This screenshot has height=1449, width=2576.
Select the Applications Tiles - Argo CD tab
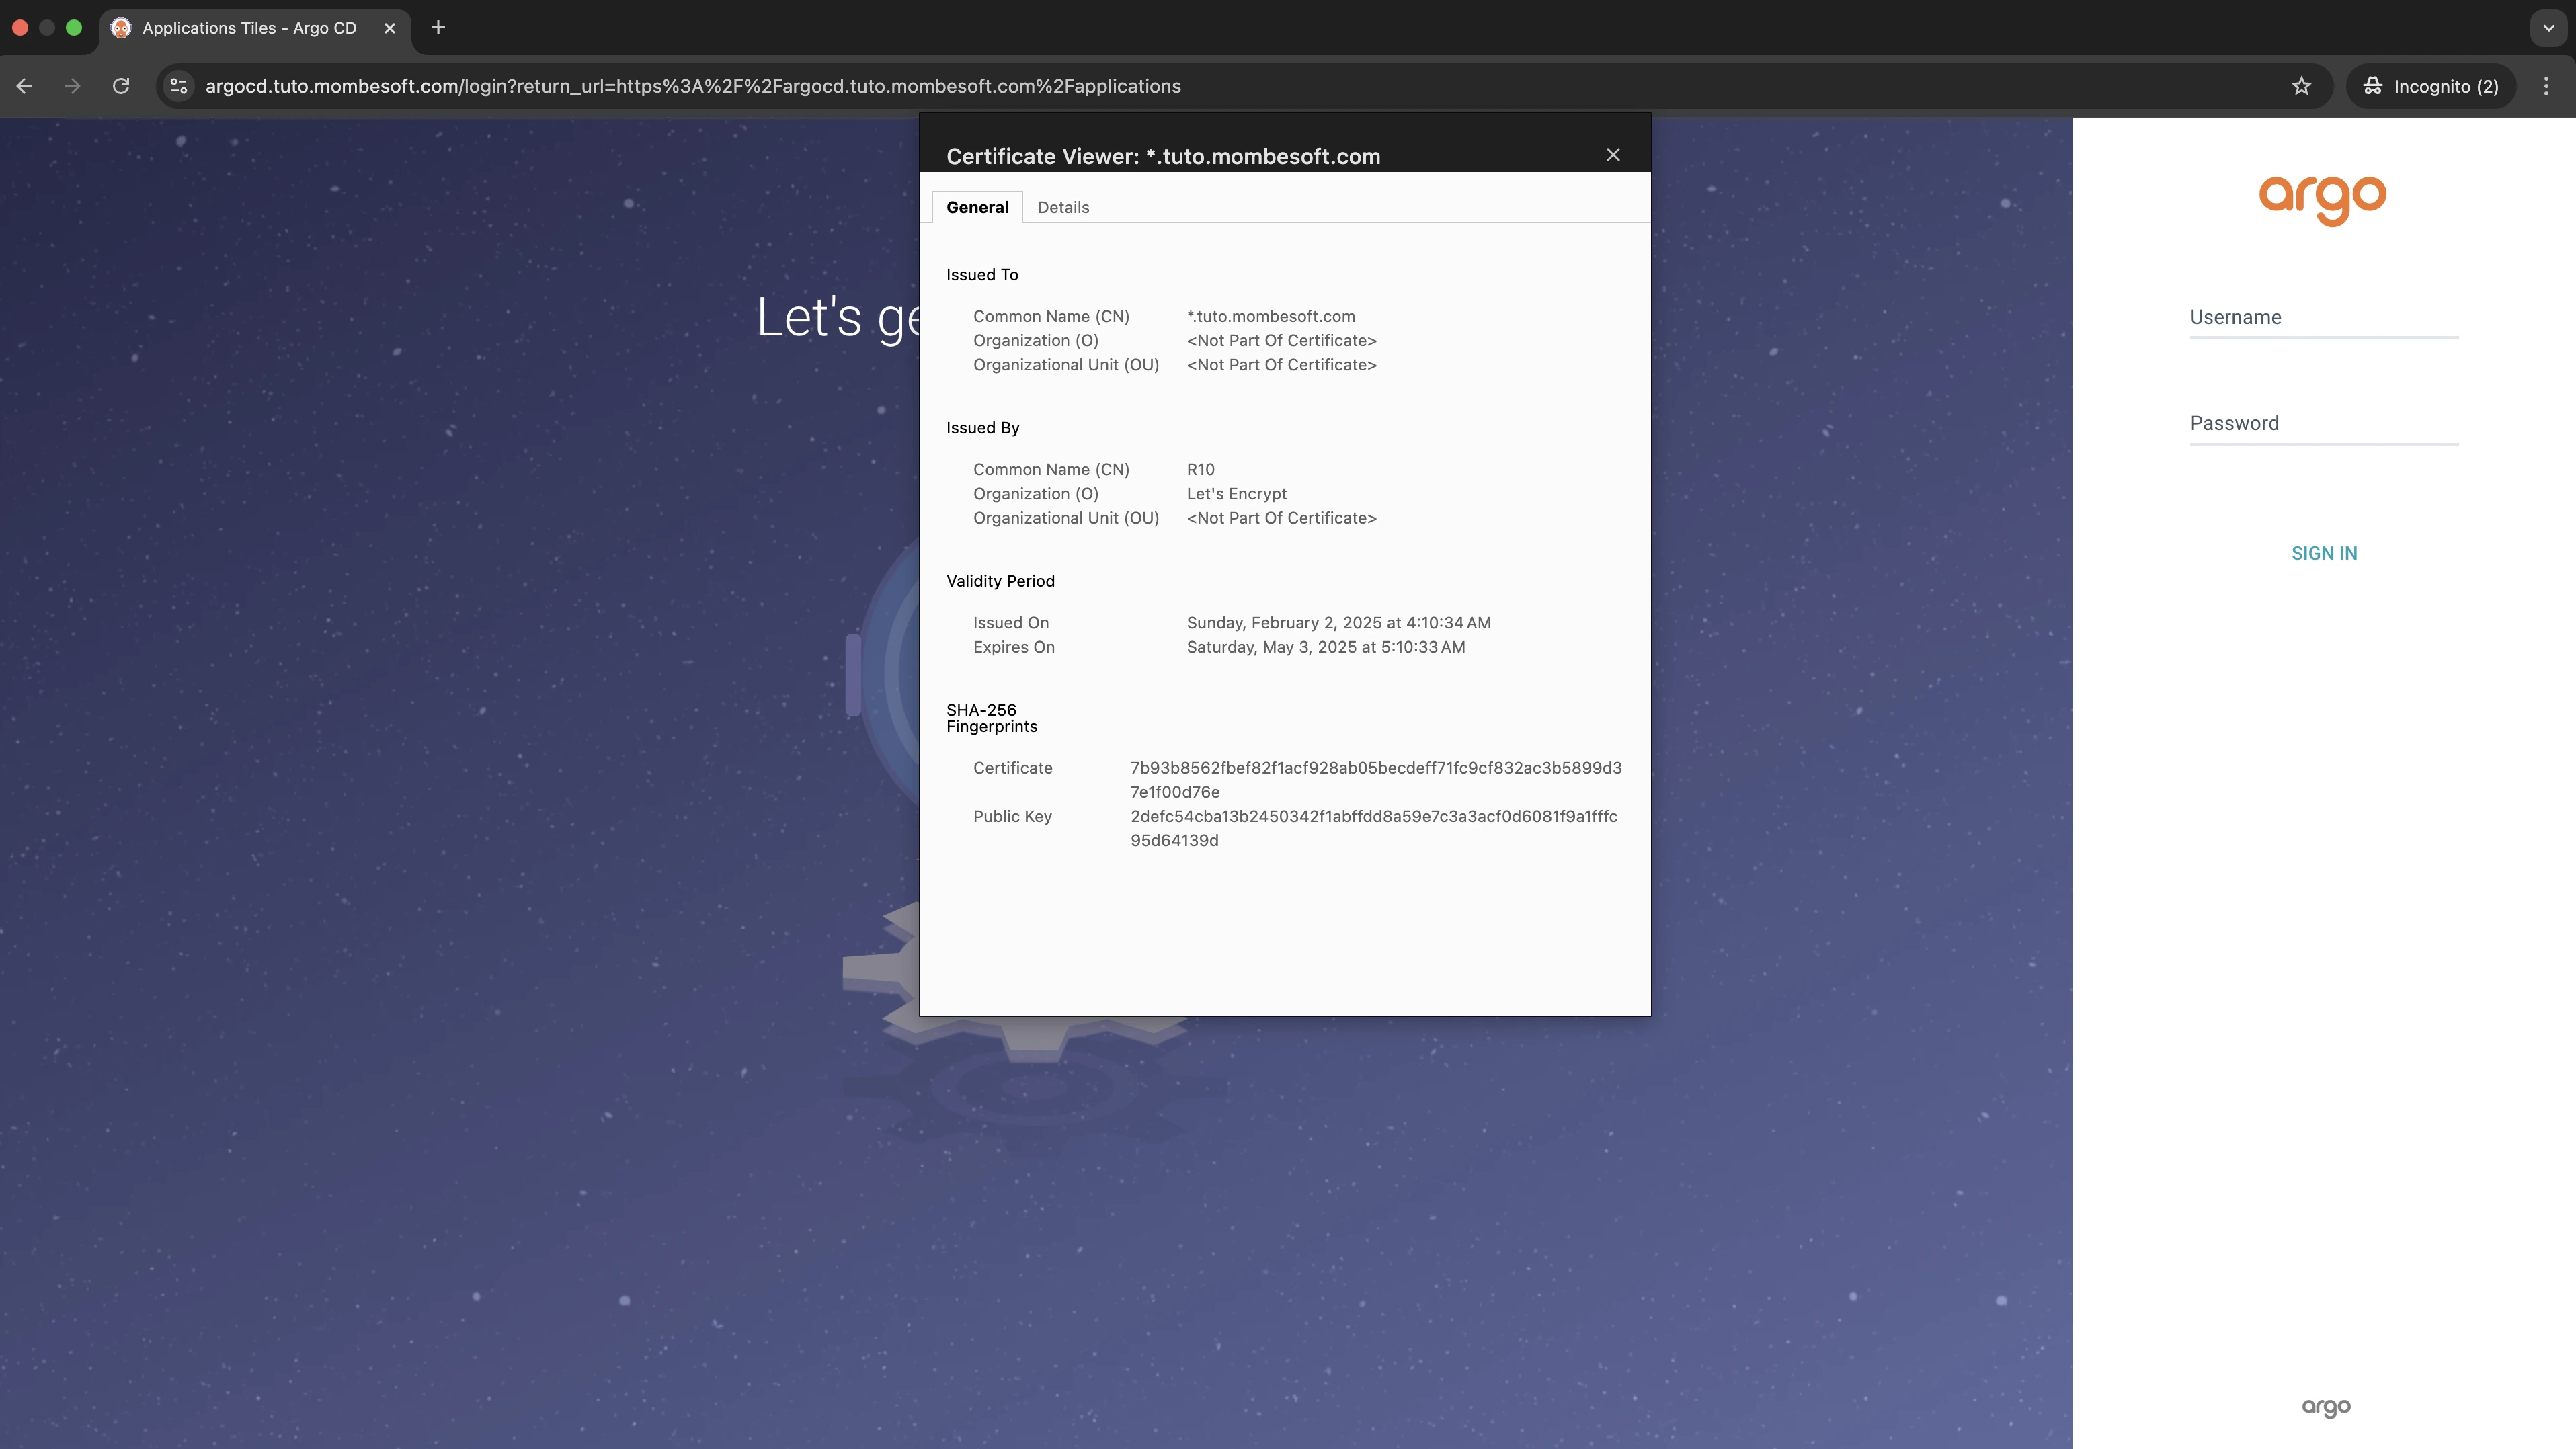248,28
